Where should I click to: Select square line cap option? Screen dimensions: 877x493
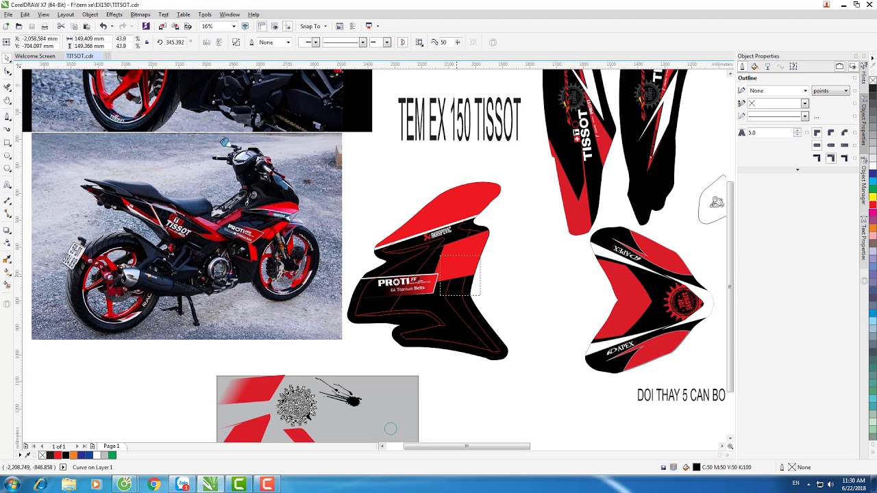coord(817,145)
